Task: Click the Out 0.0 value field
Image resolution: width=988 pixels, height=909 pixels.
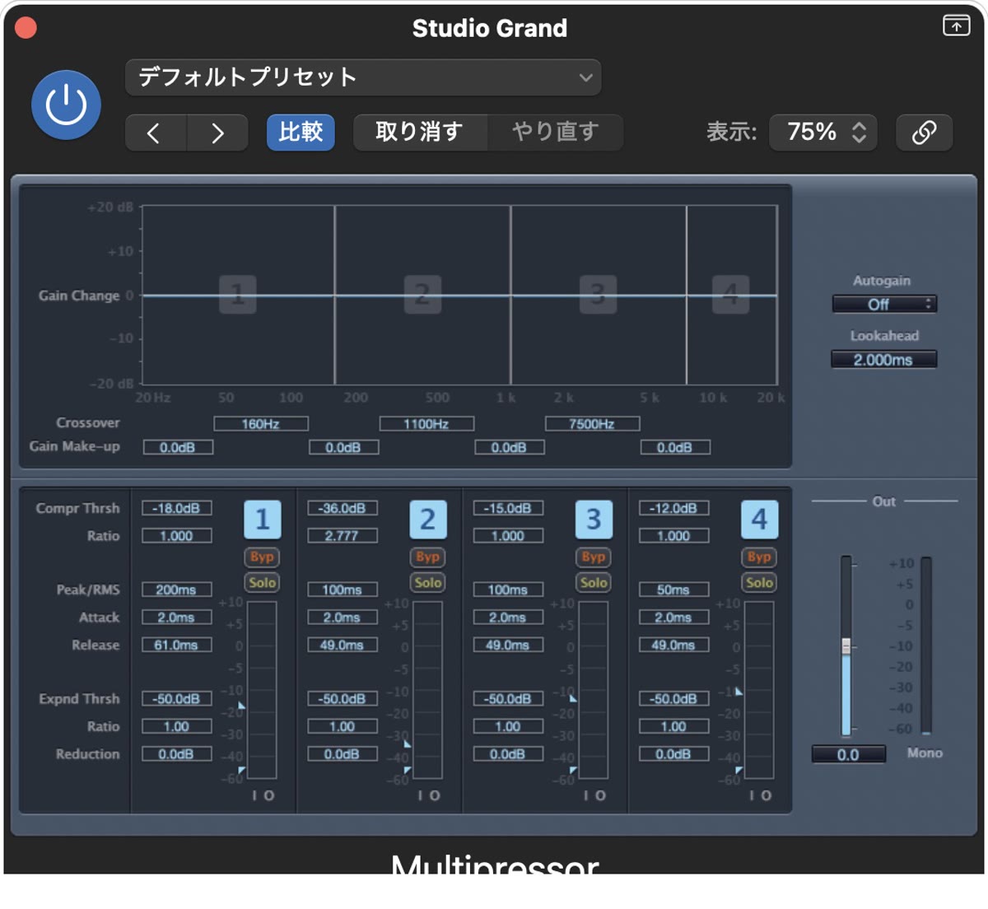Action: (x=848, y=754)
